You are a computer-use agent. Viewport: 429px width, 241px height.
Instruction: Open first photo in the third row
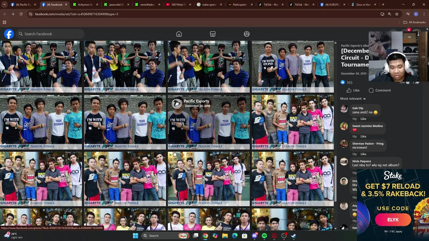point(41,179)
